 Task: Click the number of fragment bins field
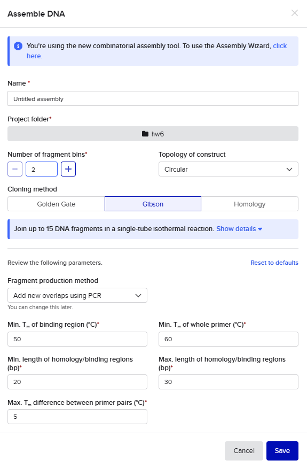point(42,169)
